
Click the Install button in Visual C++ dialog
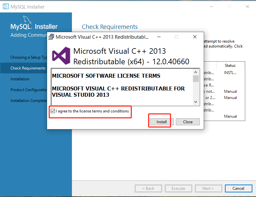click(x=162, y=122)
